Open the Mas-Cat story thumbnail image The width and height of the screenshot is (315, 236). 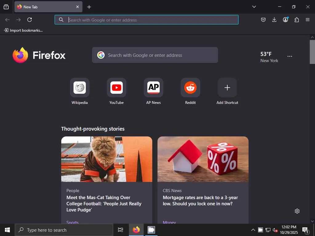click(107, 159)
